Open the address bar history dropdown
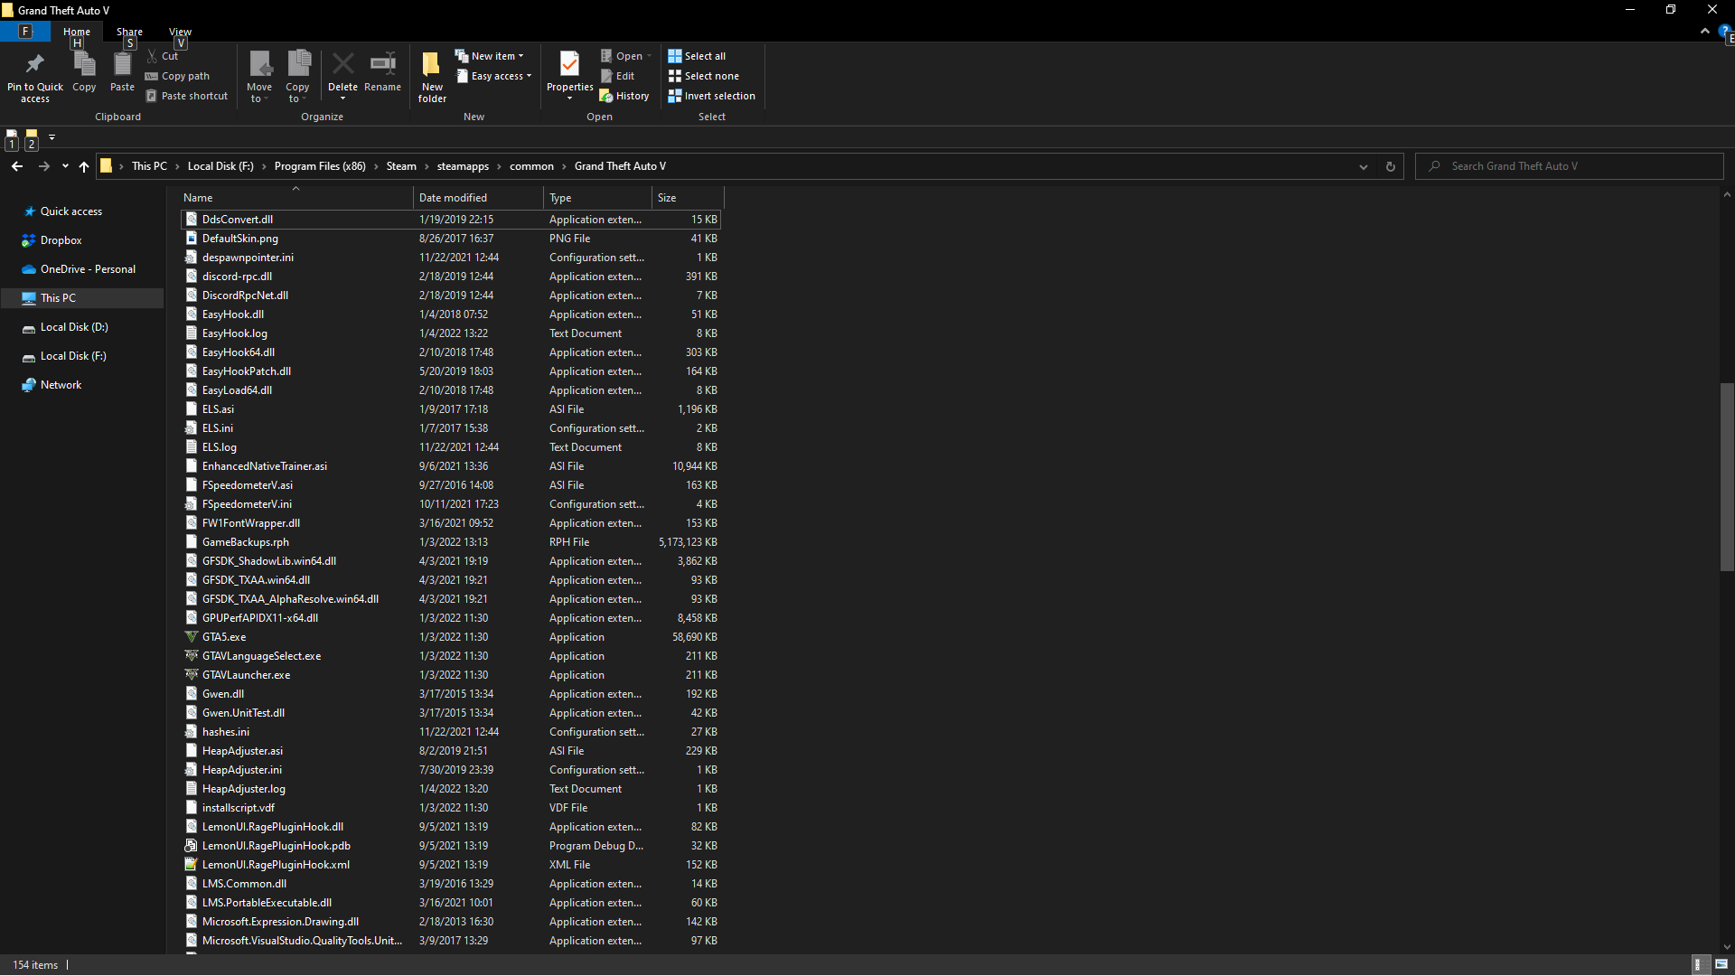The image size is (1735, 976). point(1363,166)
